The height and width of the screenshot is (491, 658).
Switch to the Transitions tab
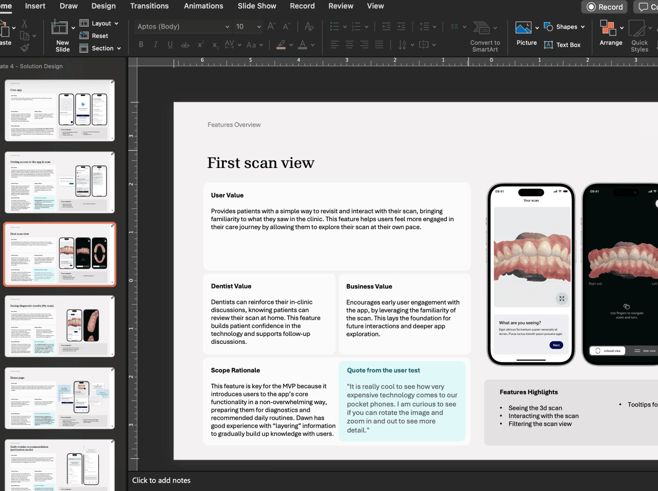tap(149, 6)
